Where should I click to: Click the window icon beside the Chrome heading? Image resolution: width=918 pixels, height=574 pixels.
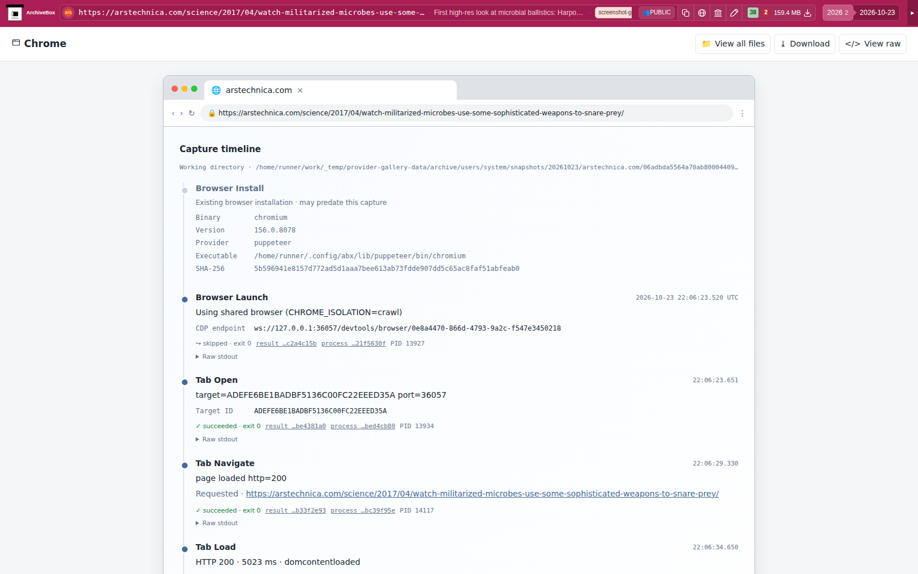[16, 43]
